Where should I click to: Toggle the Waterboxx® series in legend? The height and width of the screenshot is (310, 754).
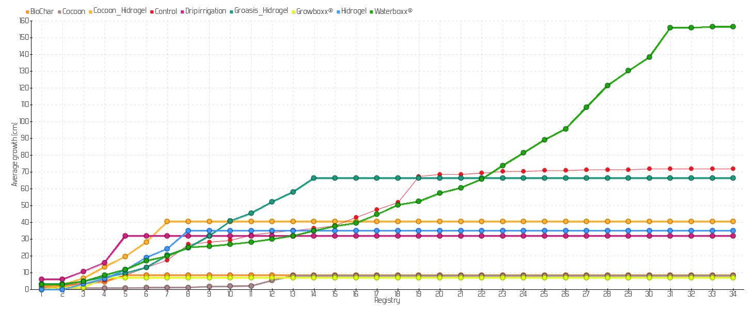pos(393,11)
